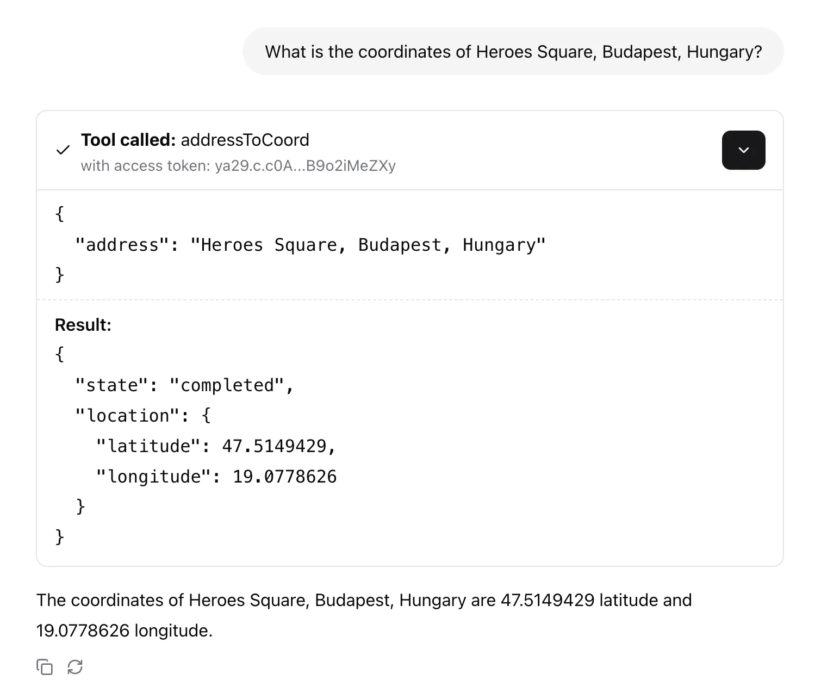Click the latitude value 47.5149429
This screenshot has width=821, height=692.
[279, 446]
